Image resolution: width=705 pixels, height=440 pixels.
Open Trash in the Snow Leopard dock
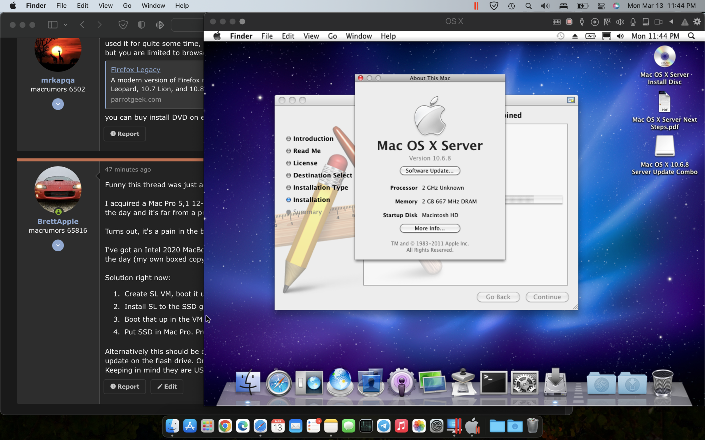(x=662, y=383)
